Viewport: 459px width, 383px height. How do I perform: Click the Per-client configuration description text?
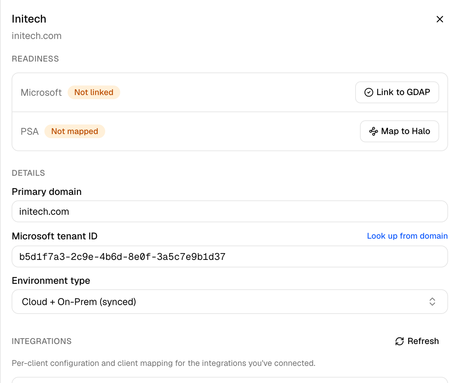pos(164,363)
